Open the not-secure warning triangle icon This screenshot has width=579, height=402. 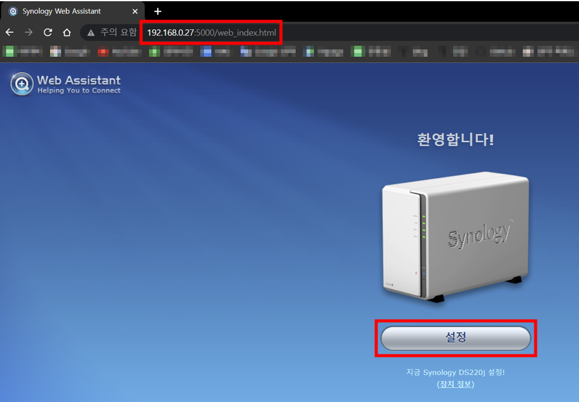coord(91,33)
